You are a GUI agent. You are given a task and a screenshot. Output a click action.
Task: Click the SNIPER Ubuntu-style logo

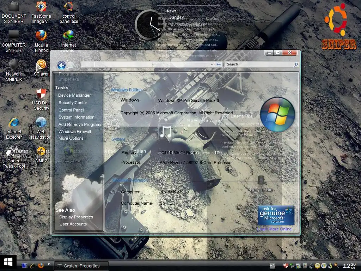pos(338,26)
